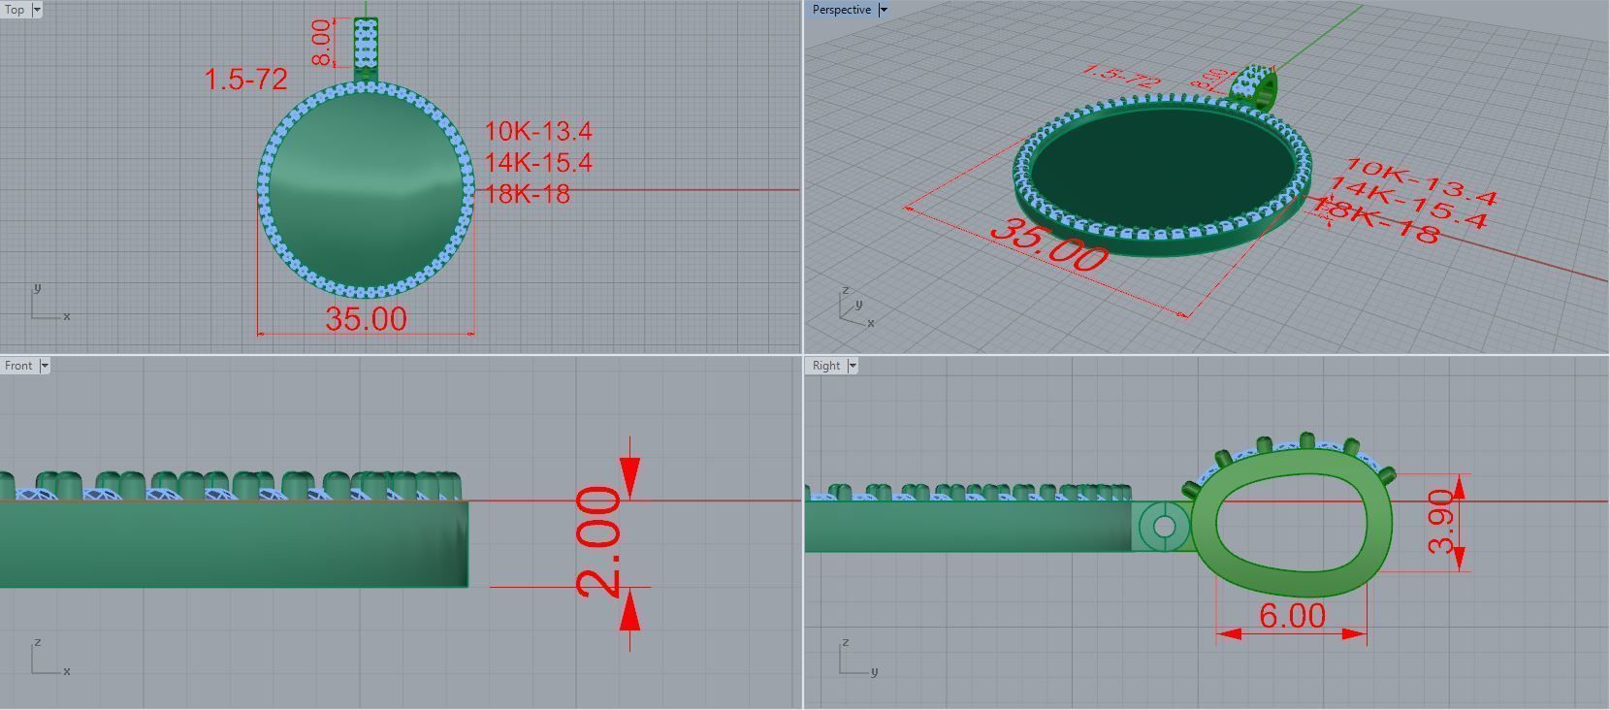
Task: Select the 35.00 dimension in Perspective view
Action: [x=1049, y=245]
